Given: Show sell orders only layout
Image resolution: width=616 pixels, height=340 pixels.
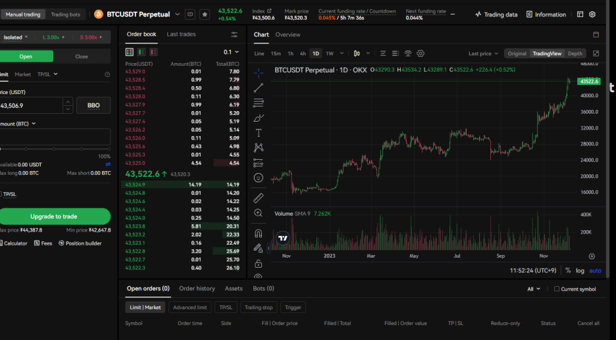Looking at the screenshot, I should (x=153, y=52).
